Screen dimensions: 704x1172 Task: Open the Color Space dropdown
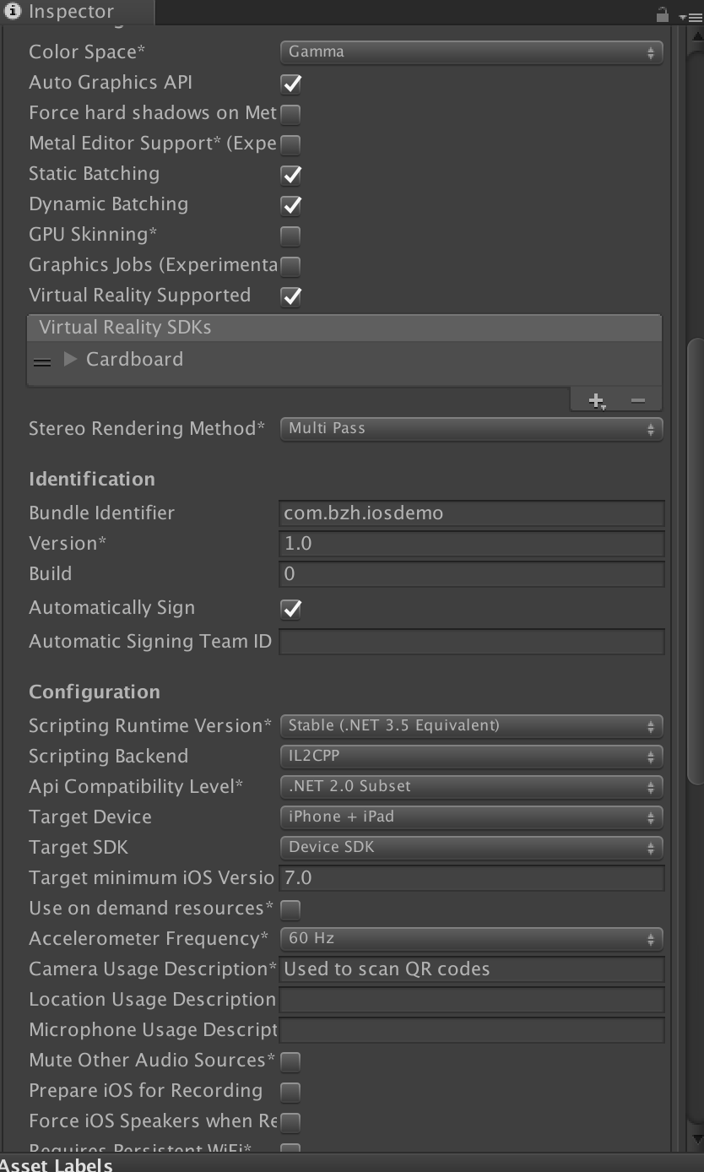[x=471, y=52]
